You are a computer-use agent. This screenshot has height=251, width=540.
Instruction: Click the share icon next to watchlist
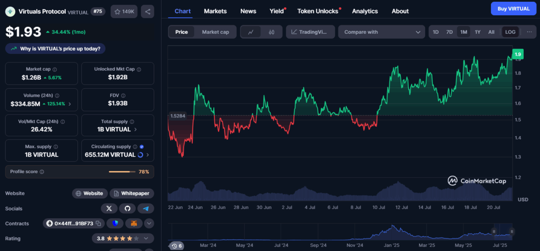147,11
